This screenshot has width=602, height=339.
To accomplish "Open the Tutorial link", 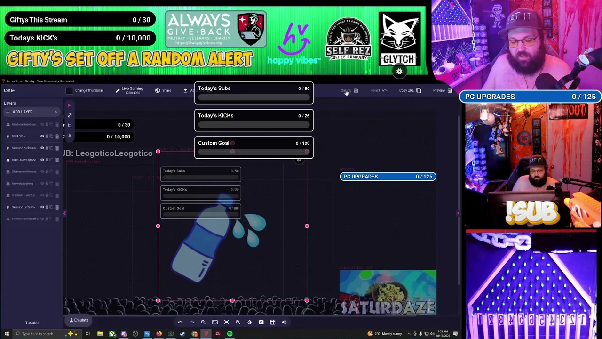I will click(32, 323).
